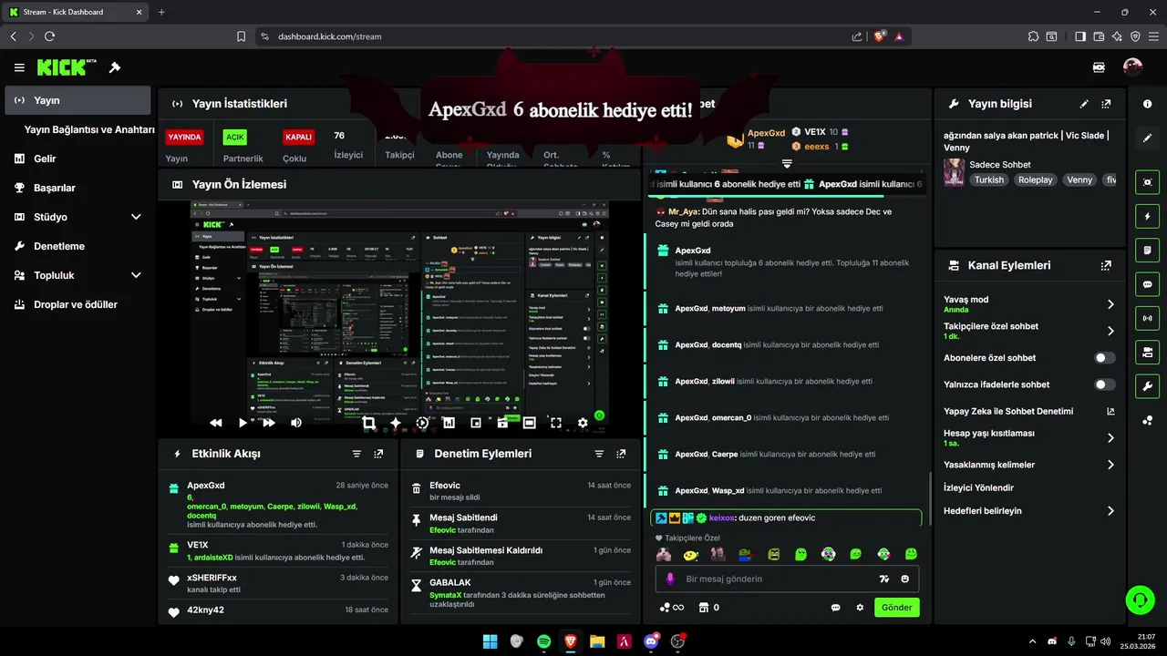Viewport: 1167px width, 656px height.
Task: Open the green headset support button
Action: 1140,600
